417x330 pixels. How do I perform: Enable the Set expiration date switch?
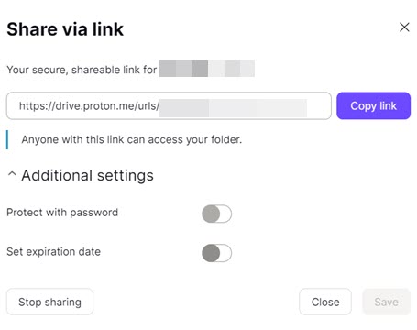tap(216, 253)
